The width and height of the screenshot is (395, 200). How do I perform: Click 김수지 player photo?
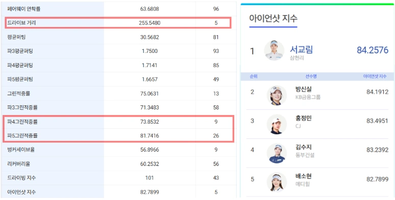277,153
